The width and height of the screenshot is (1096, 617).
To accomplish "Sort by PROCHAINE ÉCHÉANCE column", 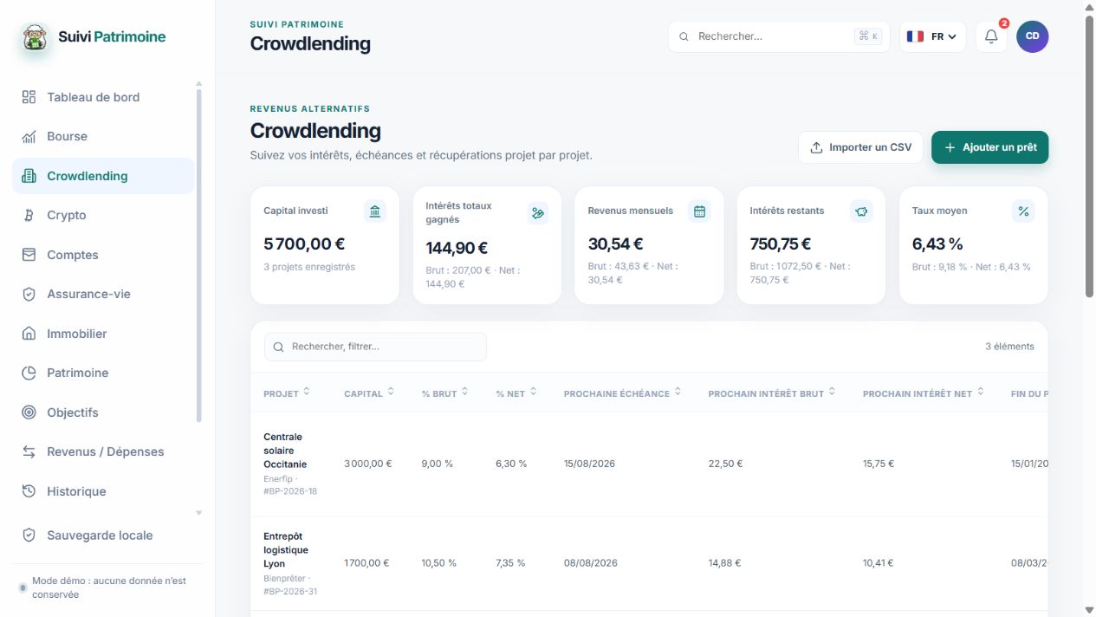I will (623, 393).
